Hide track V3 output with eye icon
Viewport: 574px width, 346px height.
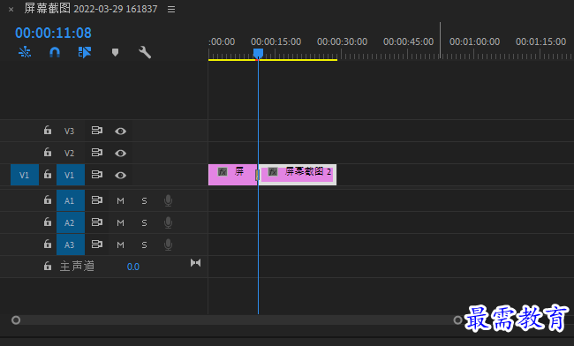point(120,131)
